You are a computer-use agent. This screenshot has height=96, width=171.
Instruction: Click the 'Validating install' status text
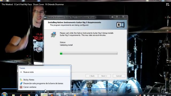click(x=66, y=45)
